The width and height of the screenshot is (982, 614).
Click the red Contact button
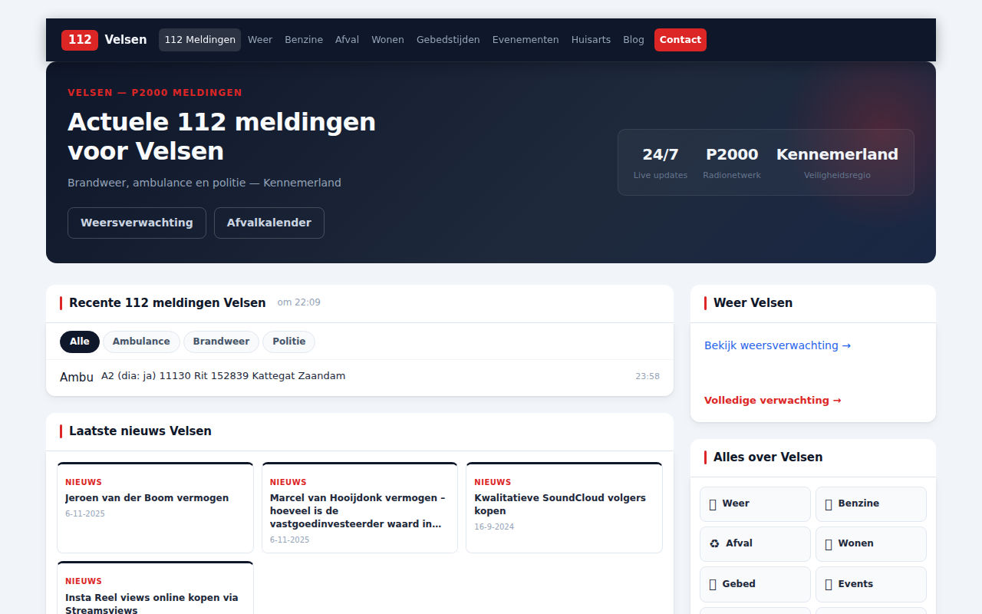click(680, 40)
